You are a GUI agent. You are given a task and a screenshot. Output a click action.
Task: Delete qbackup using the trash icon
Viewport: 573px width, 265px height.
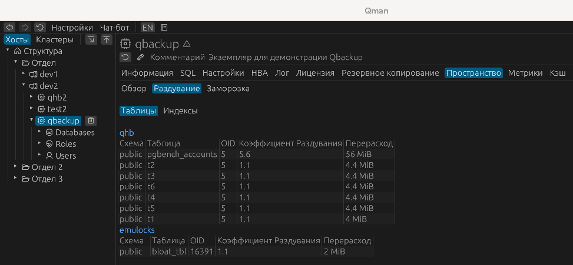click(x=91, y=120)
